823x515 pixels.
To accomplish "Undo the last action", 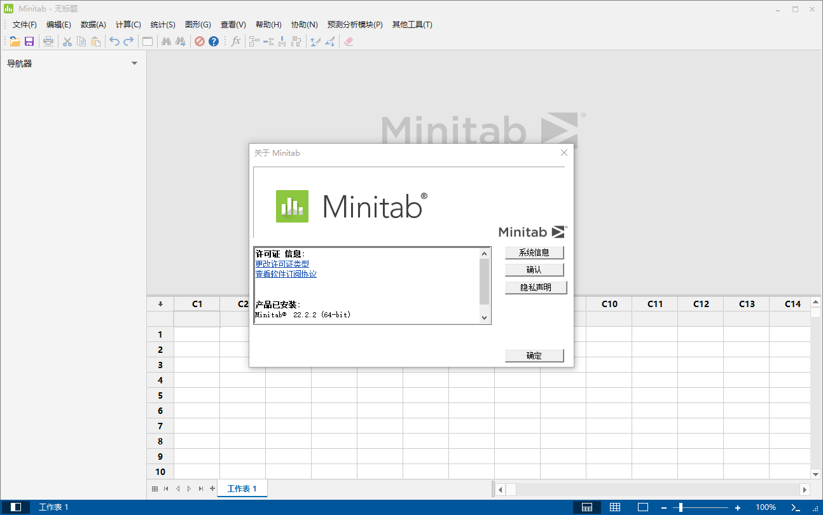I will point(114,41).
